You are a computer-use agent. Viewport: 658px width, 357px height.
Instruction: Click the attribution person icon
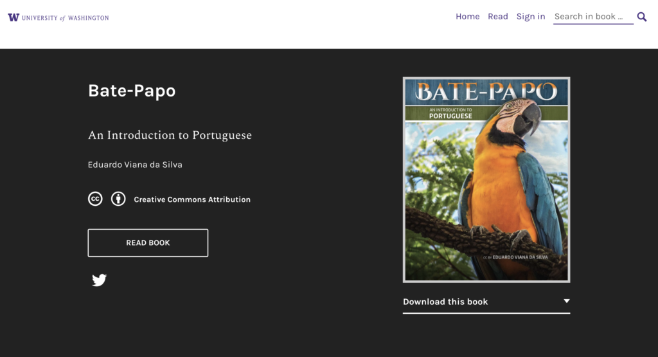point(118,199)
